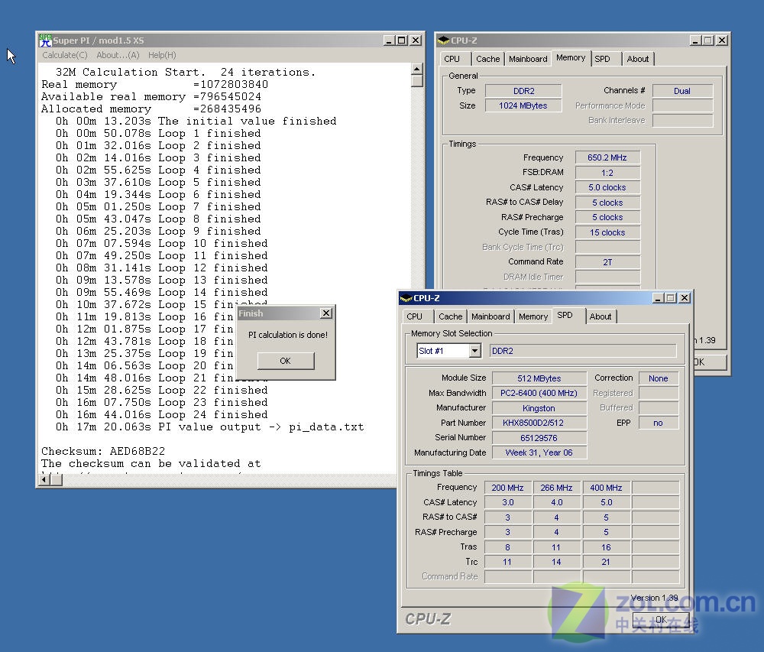
Task: Close the Finish dialog with the X
Action: pyautogui.click(x=326, y=313)
